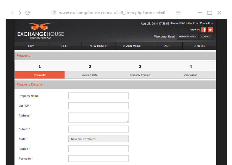
Task: Open the BUY navigation menu
Action: point(31,46)
